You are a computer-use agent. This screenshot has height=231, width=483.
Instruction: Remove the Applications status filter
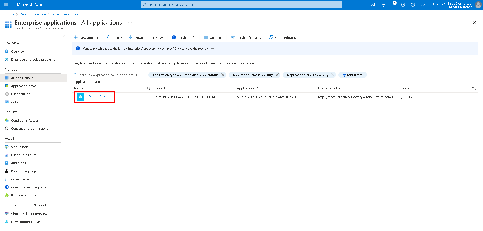tap(277, 75)
